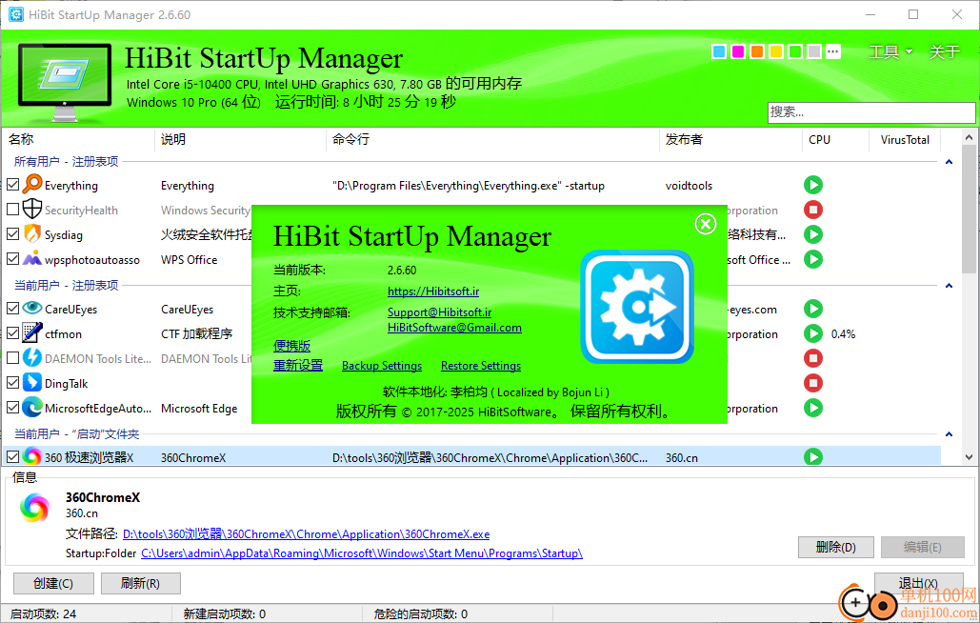980x623 pixels.
Task: Uncheck the Sysdiag startup entry
Action: click(12, 233)
